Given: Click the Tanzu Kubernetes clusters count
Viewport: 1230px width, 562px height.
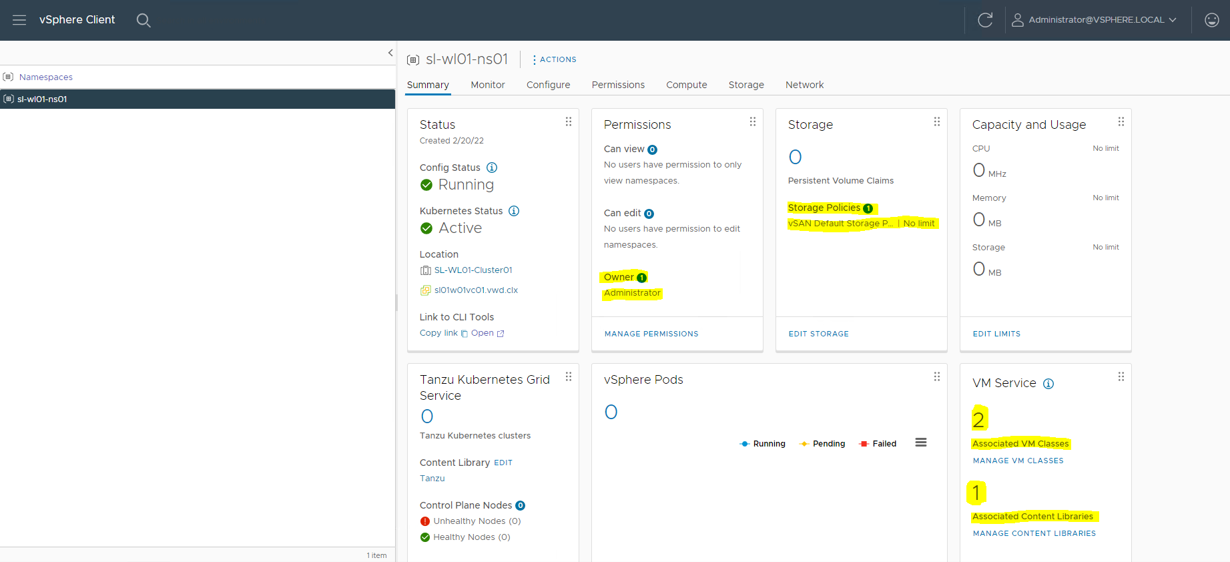Looking at the screenshot, I should click(427, 416).
